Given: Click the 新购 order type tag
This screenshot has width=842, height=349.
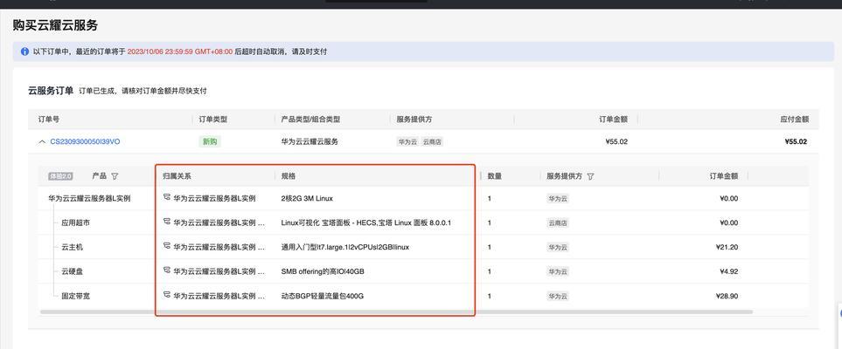Looking at the screenshot, I should click(210, 142).
